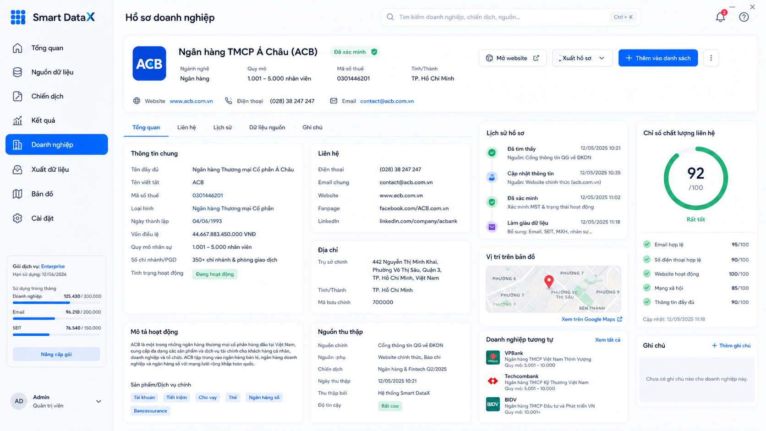Click the ACB company logo
The image size is (766, 431).
(x=149, y=63)
